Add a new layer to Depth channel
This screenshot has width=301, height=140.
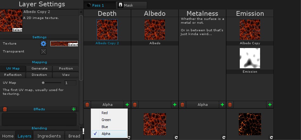point(127,105)
